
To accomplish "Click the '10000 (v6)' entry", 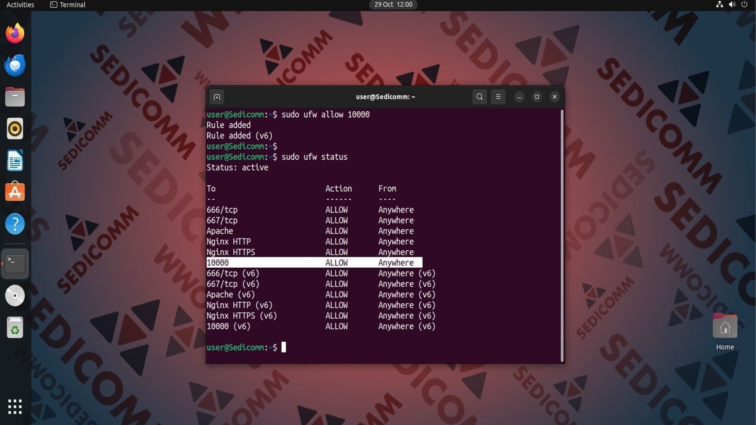I will click(228, 327).
